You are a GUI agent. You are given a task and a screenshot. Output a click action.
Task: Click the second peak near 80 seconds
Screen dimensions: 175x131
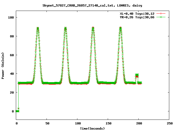point(65,28)
